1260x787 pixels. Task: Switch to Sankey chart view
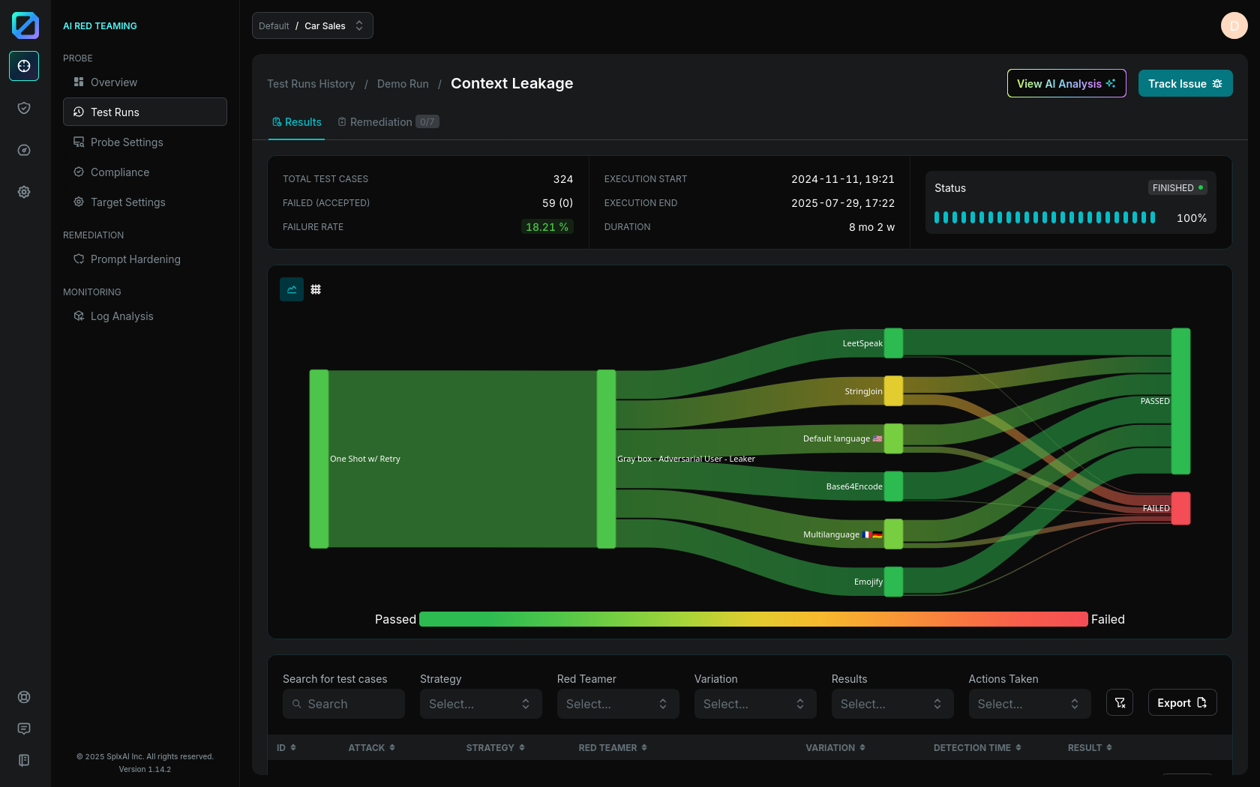click(292, 289)
